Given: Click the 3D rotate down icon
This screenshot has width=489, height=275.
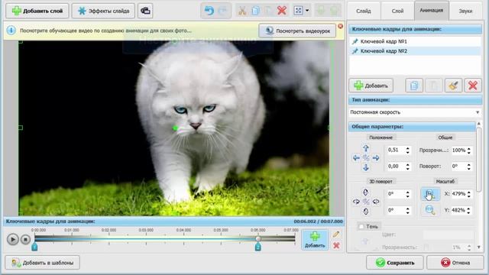Looking at the screenshot, I should (x=366, y=212).
